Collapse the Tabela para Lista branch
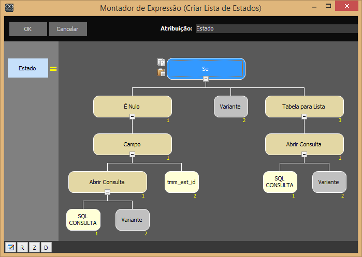 [304, 117]
